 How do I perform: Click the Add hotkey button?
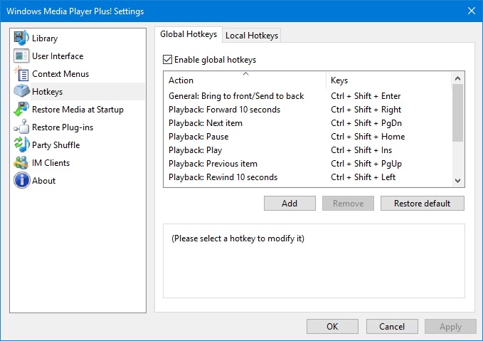click(290, 204)
